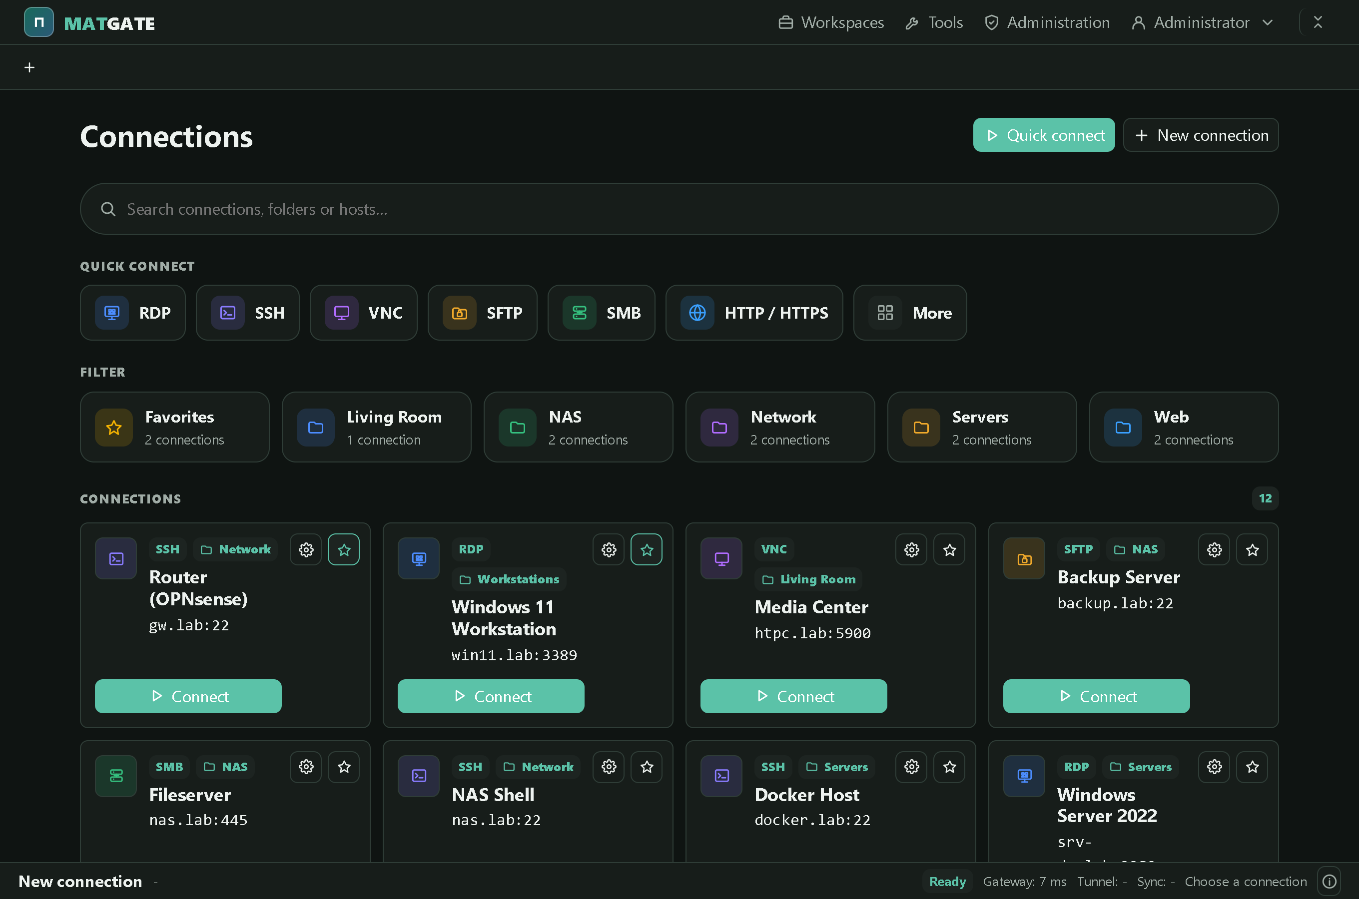
Task: Open settings gear for NAS Shell
Action: pyautogui.click(x=609, y=767)
